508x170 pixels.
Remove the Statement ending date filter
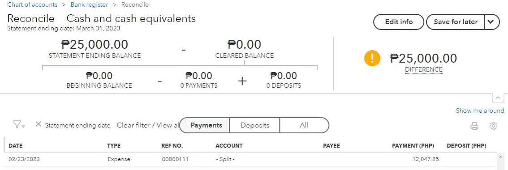38,124
